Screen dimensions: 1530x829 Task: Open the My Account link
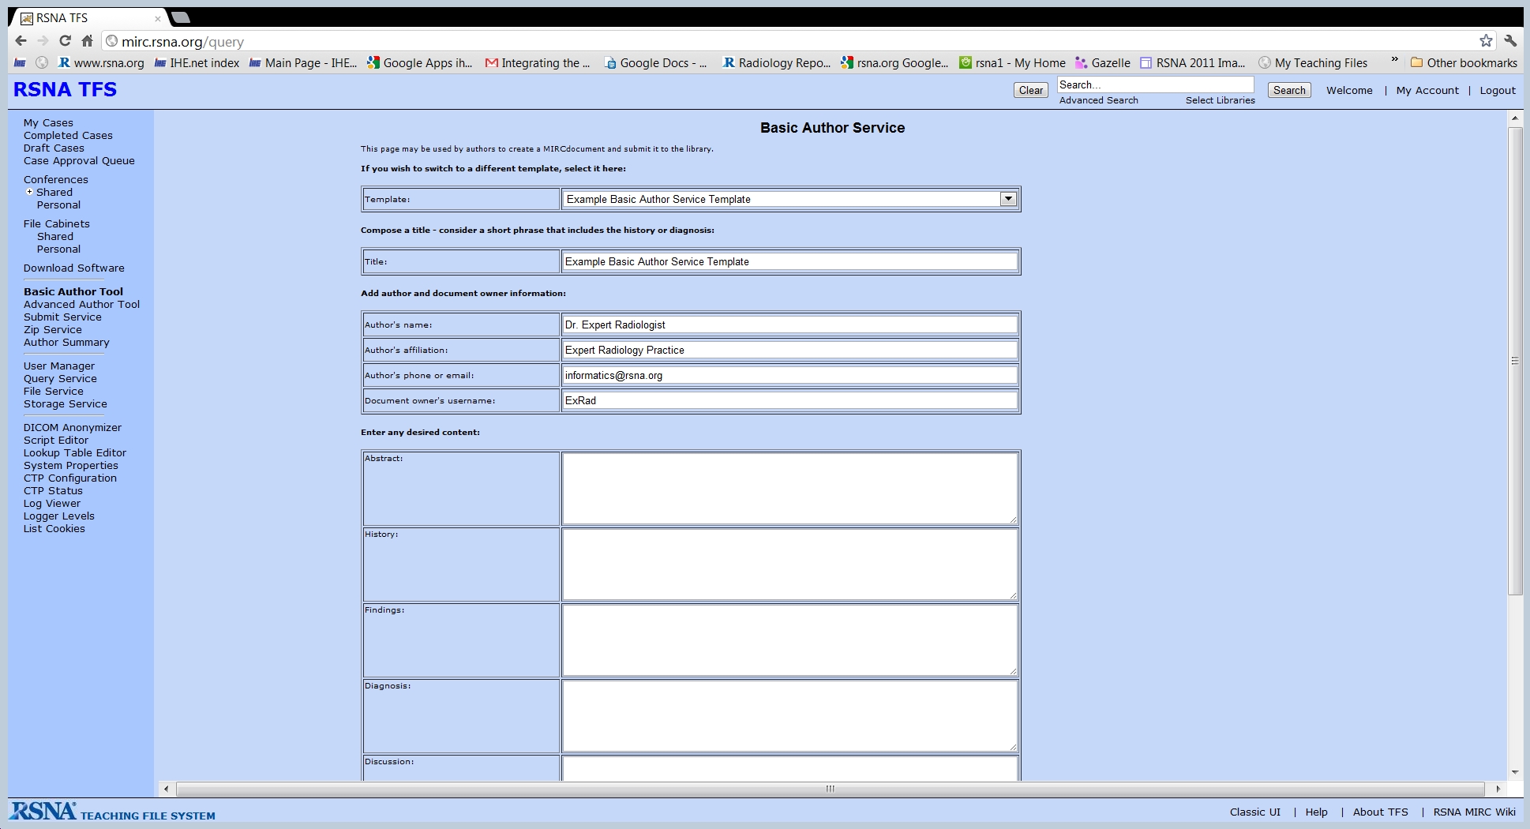[x=1427, y=91]
